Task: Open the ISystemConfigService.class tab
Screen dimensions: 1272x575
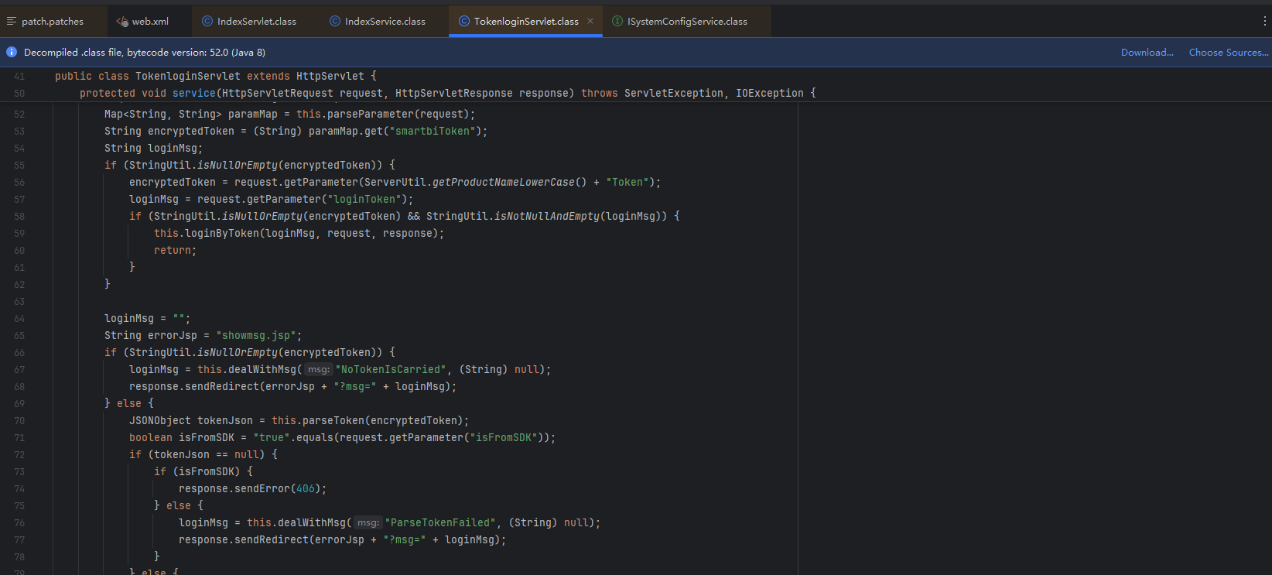Action: (680, 21)
